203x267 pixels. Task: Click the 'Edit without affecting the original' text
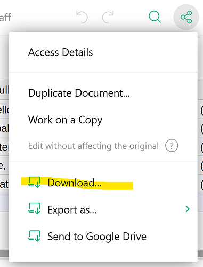point(93,146)
